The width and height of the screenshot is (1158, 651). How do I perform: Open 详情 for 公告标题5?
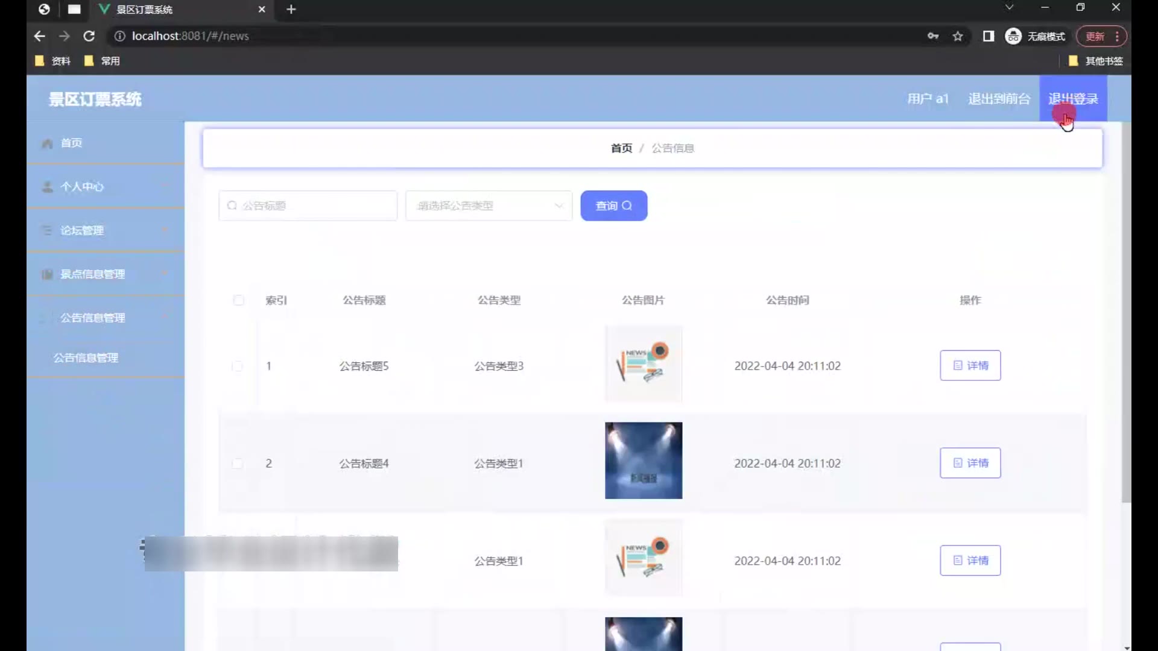pyautogui.click(x=970, y=365)
